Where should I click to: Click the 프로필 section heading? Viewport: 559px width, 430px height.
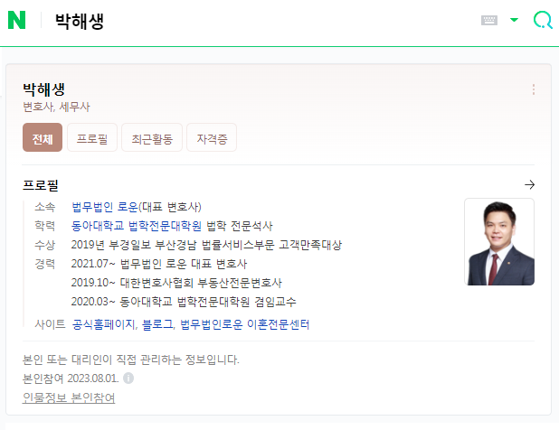41,185
